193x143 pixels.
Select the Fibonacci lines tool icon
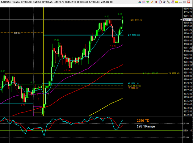(172, 2)
